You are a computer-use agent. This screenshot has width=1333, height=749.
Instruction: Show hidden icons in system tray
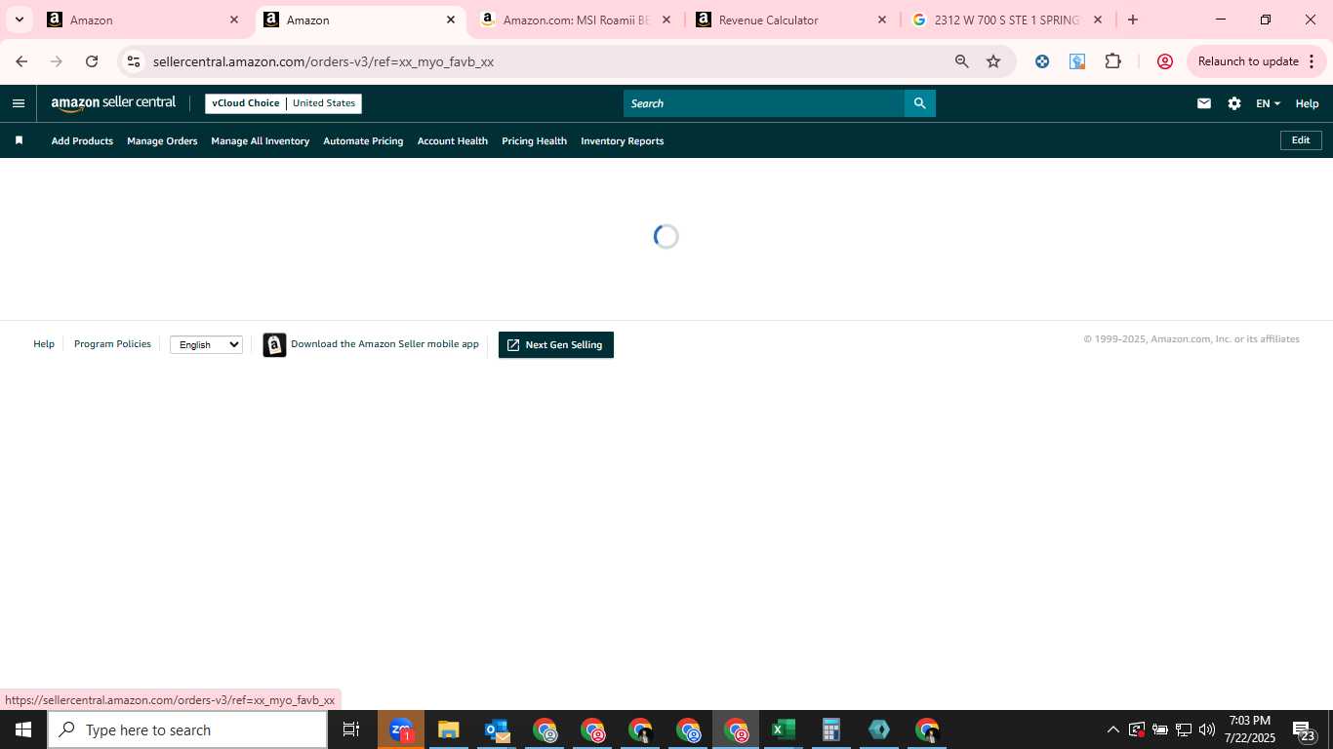1112,729
